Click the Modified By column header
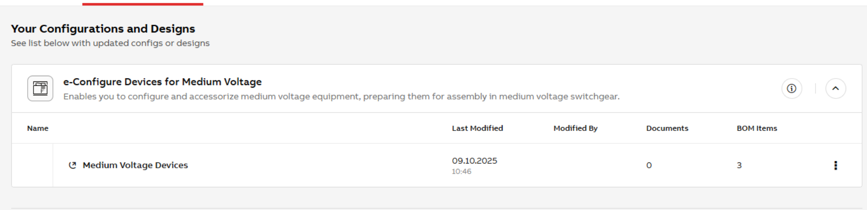The width and height of the screenshot is (867, 210). coord(576,128)
